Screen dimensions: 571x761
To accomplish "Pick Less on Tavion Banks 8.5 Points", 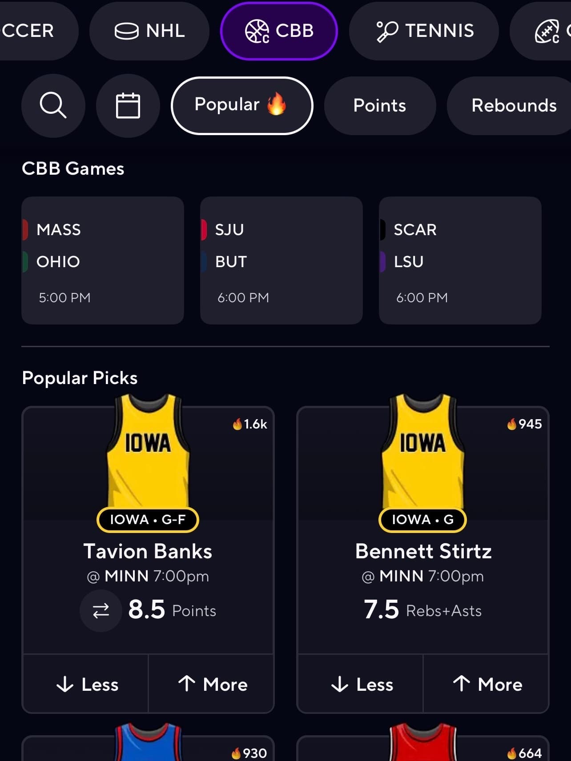I will coord(86,684).
